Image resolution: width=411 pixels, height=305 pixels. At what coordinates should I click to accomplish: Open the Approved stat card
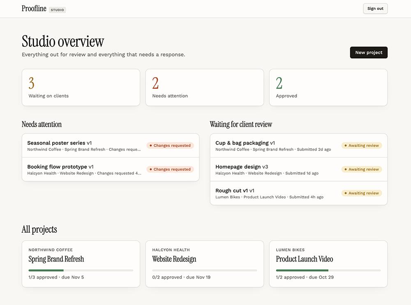(328, 87)
